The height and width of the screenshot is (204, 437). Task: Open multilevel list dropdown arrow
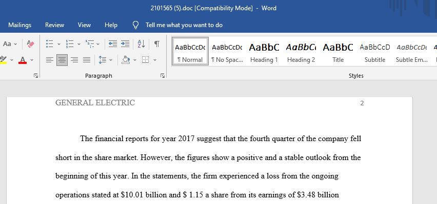98,44
